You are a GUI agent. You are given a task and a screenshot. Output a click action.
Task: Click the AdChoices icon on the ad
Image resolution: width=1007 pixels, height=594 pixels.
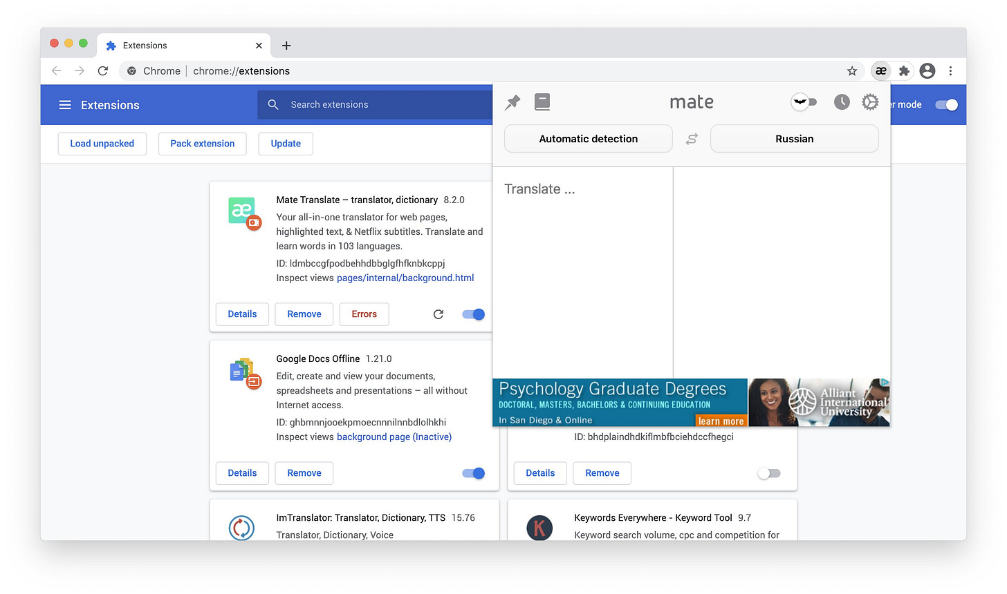tap(885, 383)
